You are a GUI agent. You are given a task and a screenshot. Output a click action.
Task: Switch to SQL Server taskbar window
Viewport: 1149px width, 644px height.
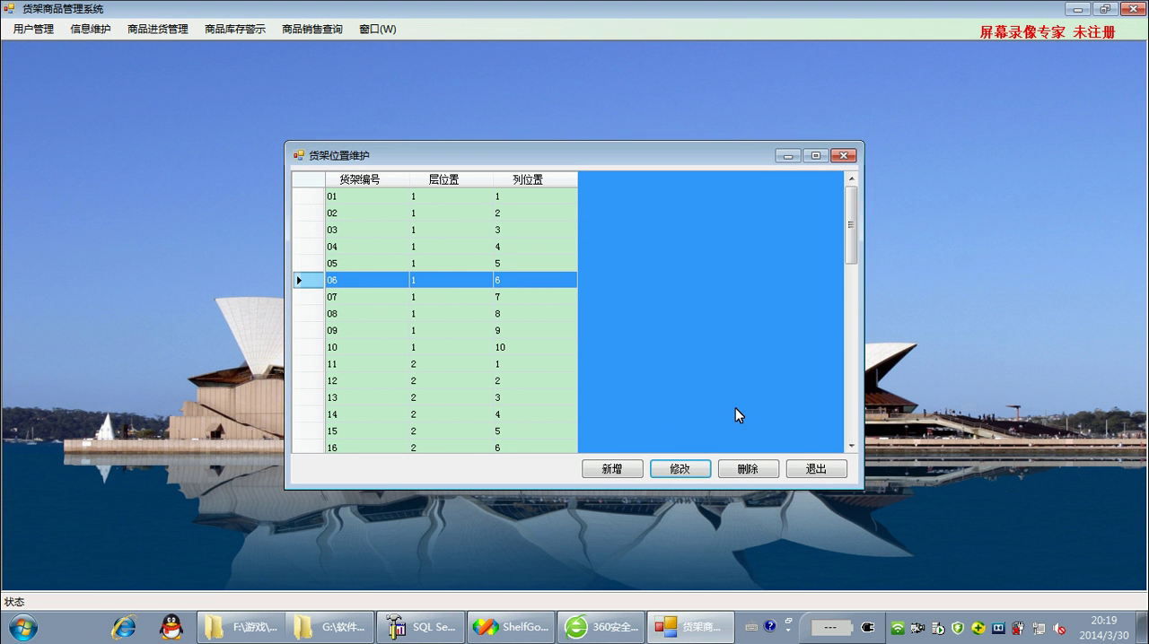tap(421, 627)
